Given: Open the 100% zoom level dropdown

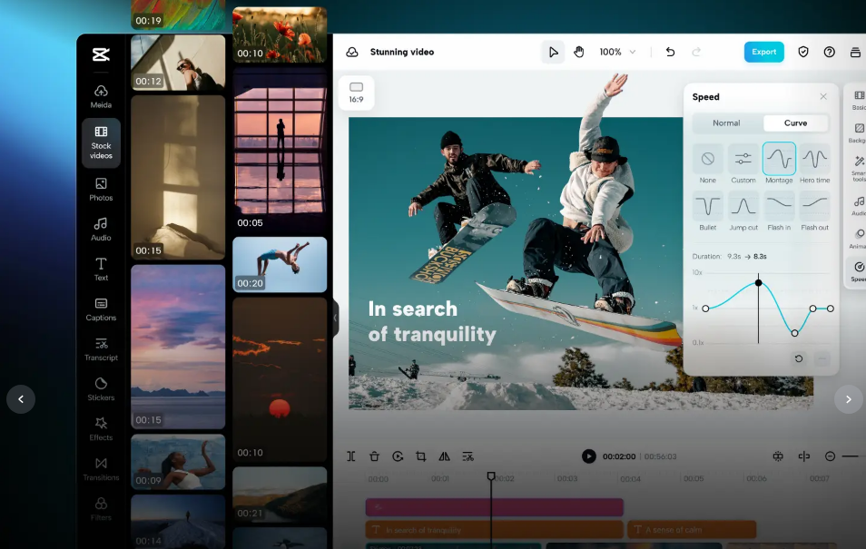Looking at the screenshot, I should pos(617,52).
